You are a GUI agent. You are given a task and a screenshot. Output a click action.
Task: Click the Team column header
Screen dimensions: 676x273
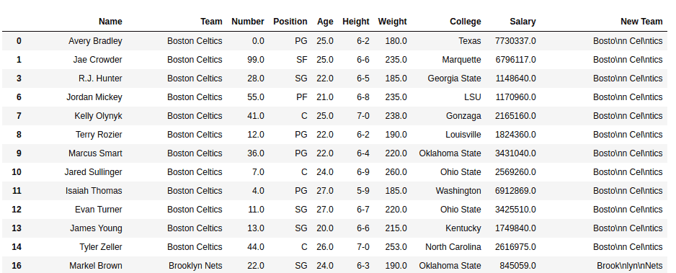point(211,22)
